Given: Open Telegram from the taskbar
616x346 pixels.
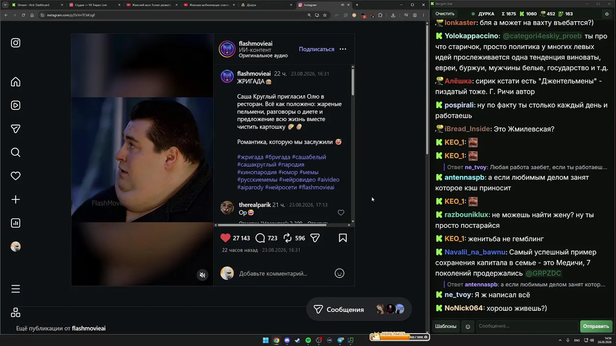Looking at the screenshot, I should click(341, 340).
